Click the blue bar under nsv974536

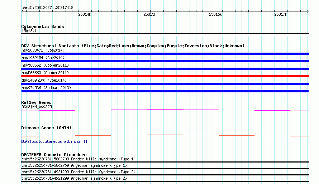165,91
